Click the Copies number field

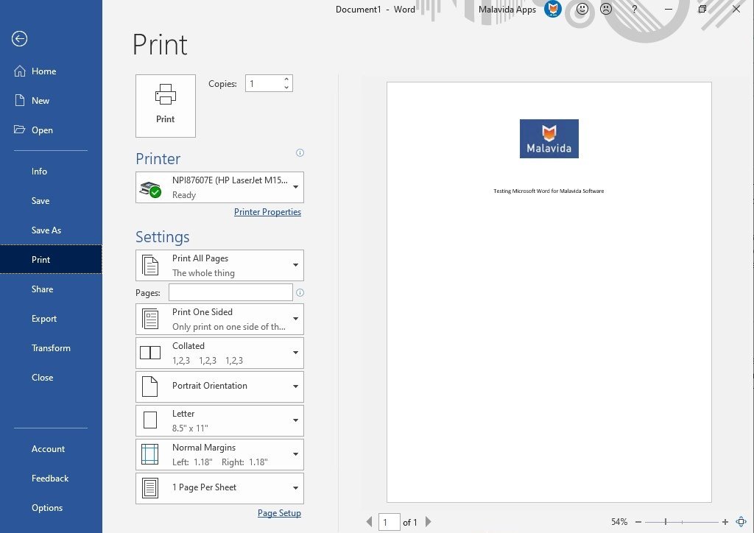point(264,84)
